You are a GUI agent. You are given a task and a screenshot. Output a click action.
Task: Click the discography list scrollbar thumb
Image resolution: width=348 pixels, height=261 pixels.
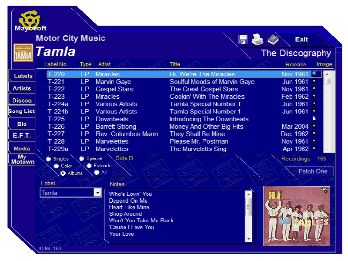click(327, 81)
